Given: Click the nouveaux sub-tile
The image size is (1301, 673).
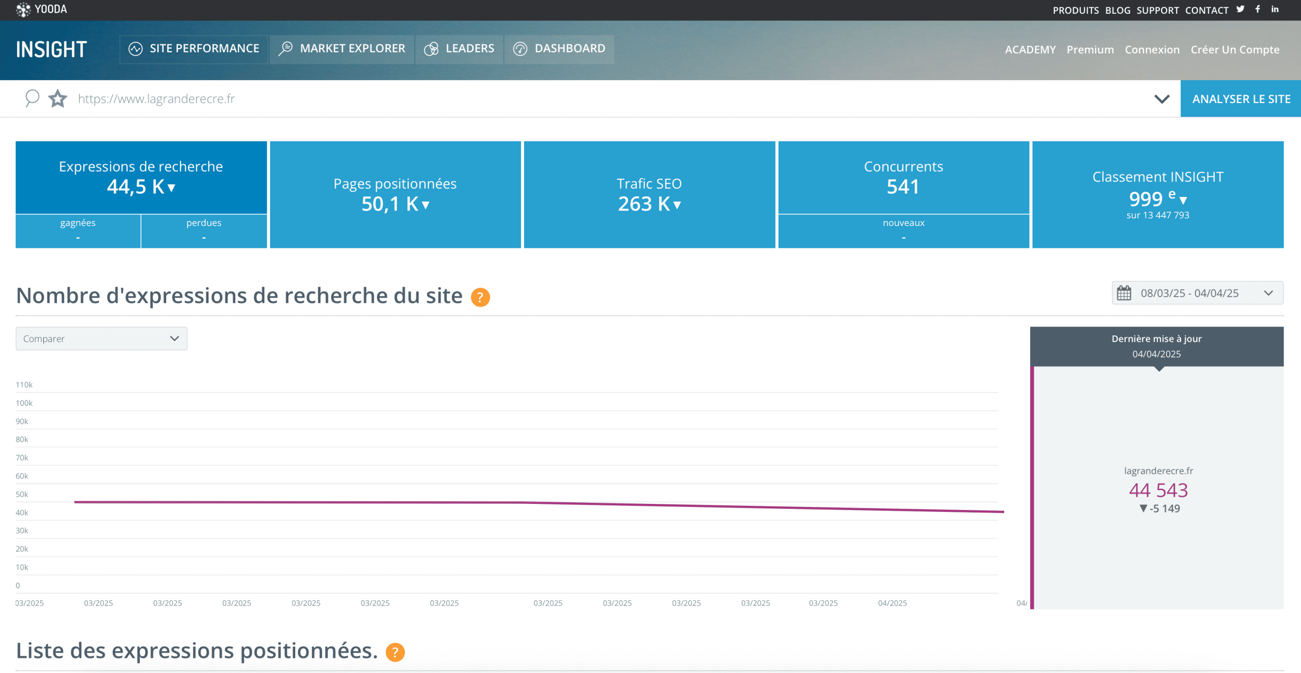Looking at the screenshot, I should 903,231.
